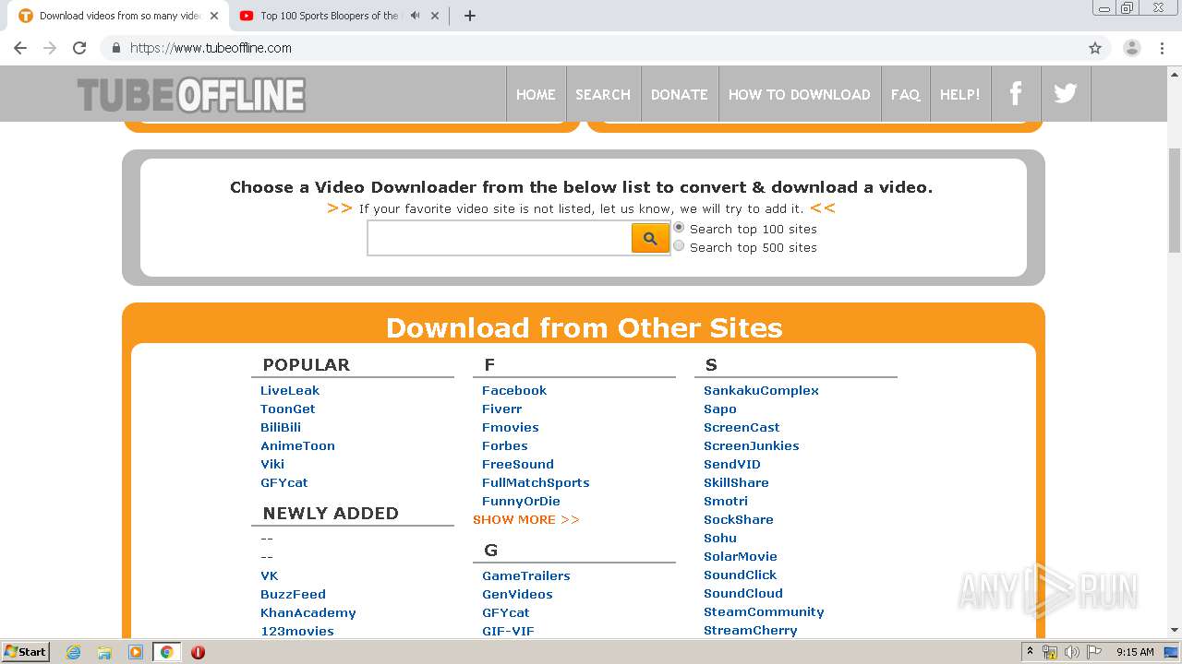Show hidden tray icons arrow
Image resolution: width=1182 pixels, height=664 pixels.
tap(1030, 652)
